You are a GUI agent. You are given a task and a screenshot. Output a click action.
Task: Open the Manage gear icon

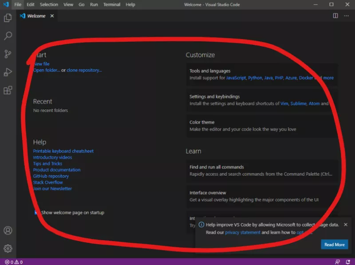coord(8,248)
